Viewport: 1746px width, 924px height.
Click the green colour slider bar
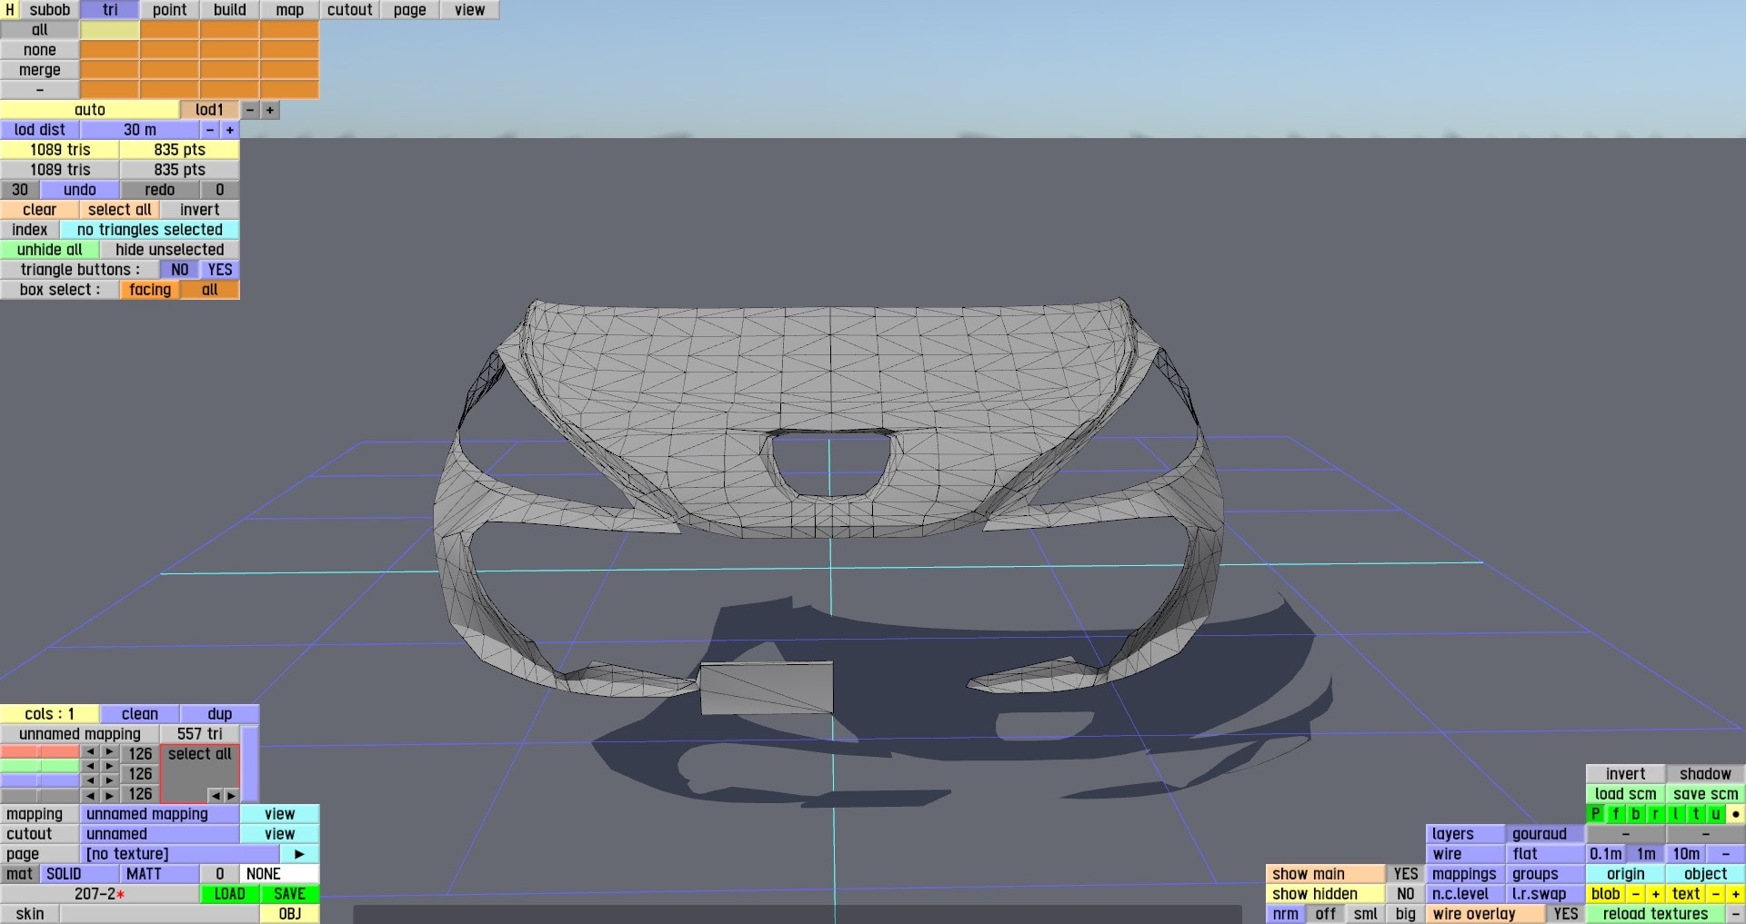[40, 766]
